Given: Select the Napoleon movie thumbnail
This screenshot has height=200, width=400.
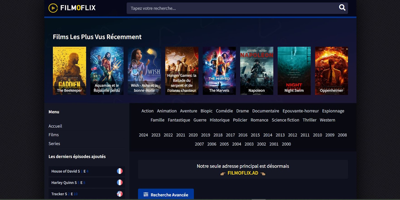Looking at the screenshot, I should (257, 71).
